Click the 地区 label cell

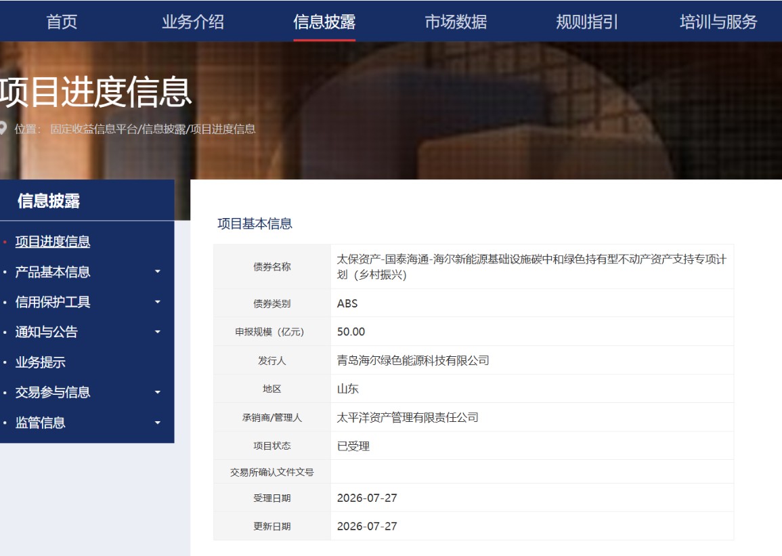coord(271,389)
